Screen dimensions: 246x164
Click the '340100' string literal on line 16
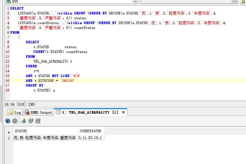67,81
